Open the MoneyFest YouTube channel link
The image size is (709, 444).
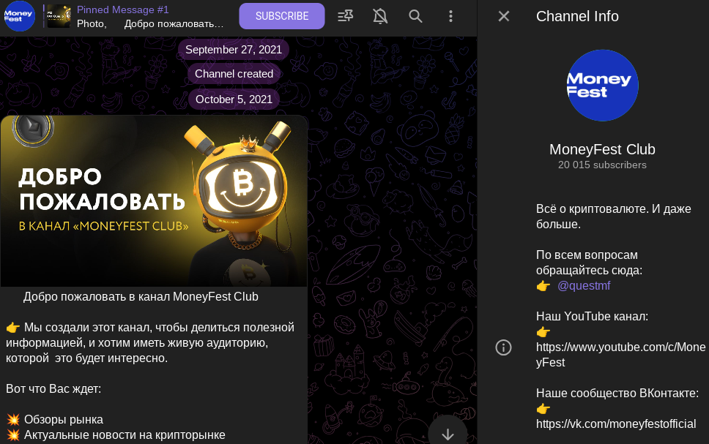620,355
